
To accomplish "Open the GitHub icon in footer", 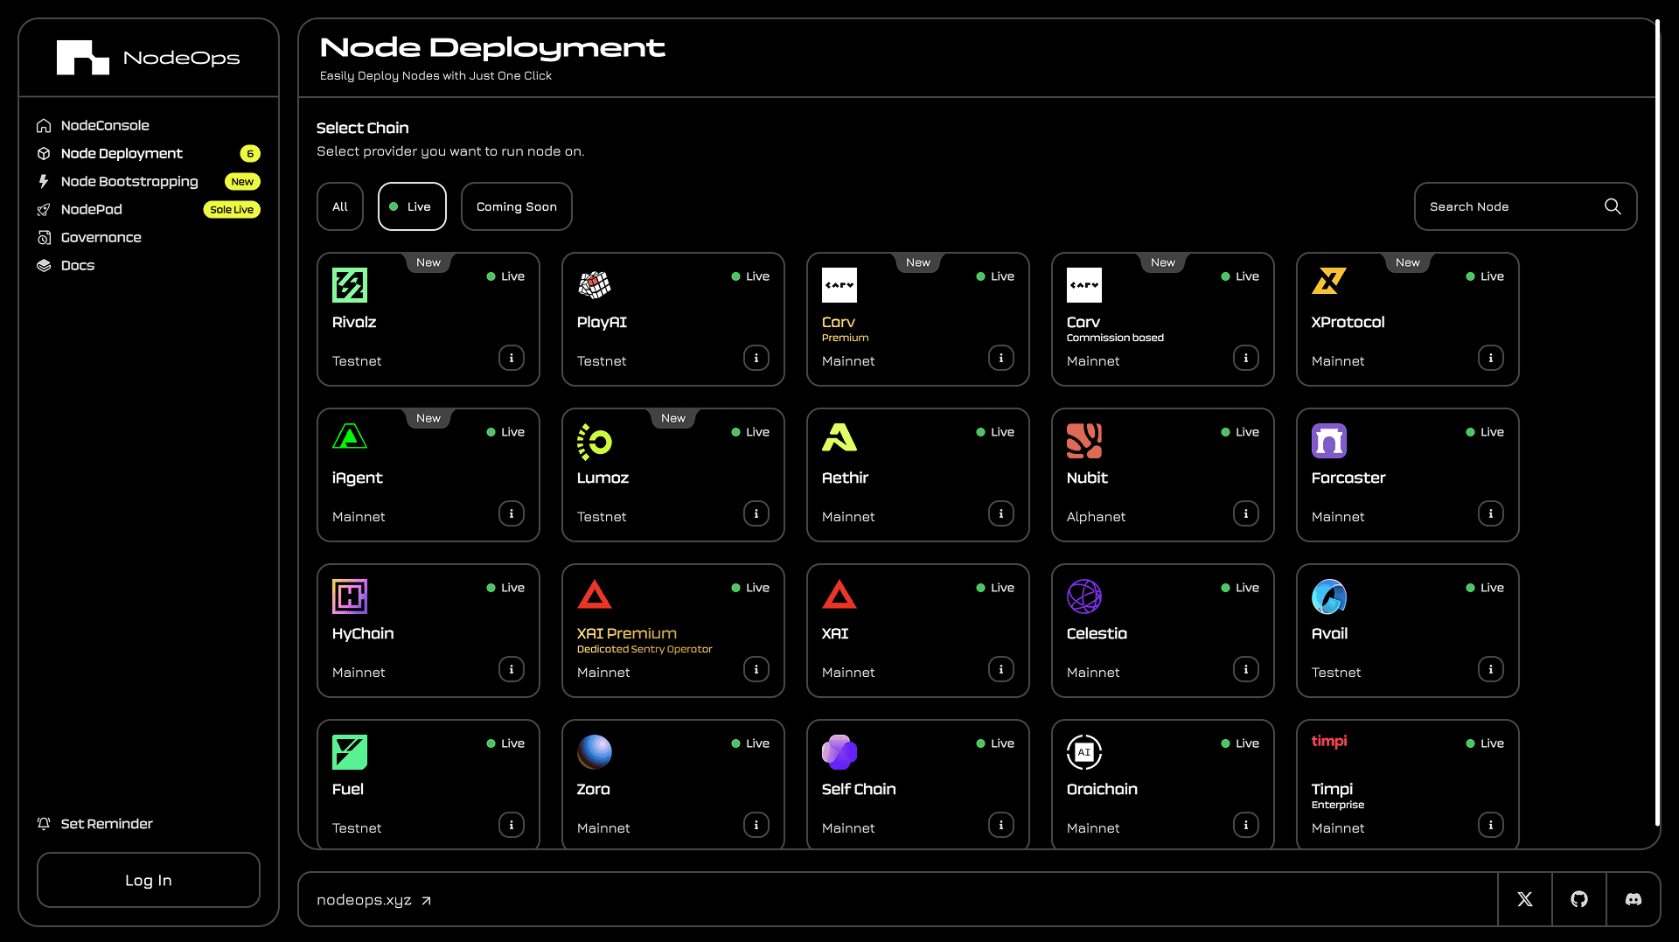I will coord(1579,899).
